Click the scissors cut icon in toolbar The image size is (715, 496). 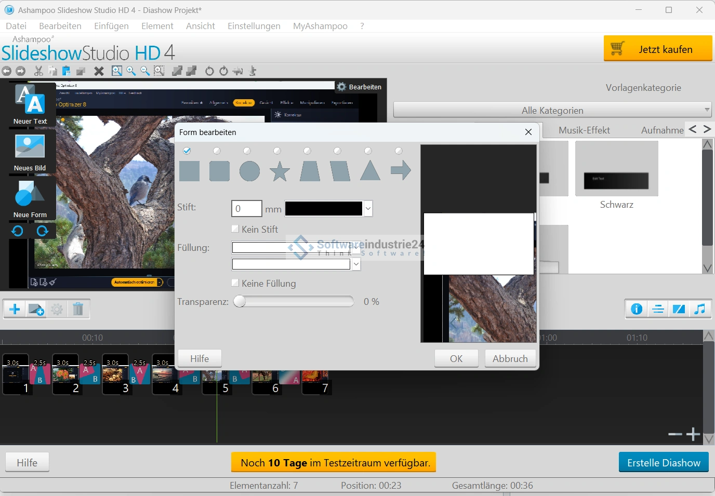(38, 71)
